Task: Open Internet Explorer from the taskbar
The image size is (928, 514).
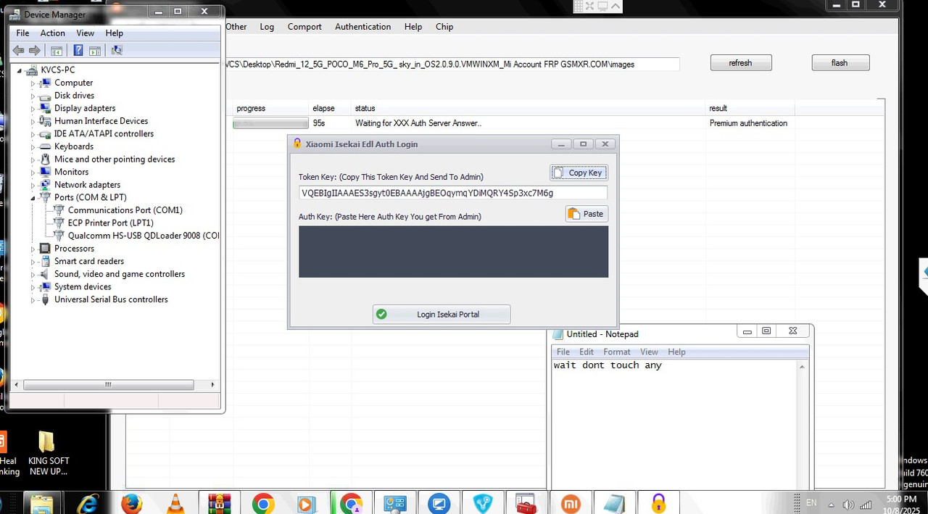Action: [88, 503]
